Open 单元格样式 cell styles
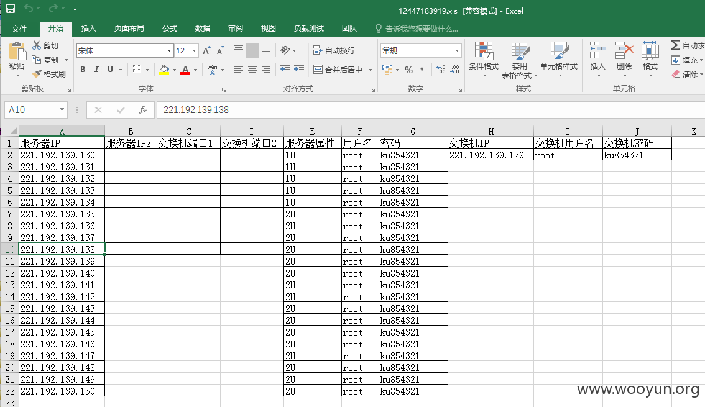 [559, 59]
